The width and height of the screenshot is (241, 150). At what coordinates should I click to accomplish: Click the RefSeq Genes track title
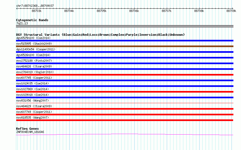click(x=27, y=129)
